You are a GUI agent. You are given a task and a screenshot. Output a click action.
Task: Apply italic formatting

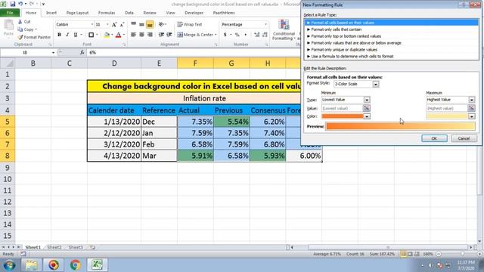(67, 35)
